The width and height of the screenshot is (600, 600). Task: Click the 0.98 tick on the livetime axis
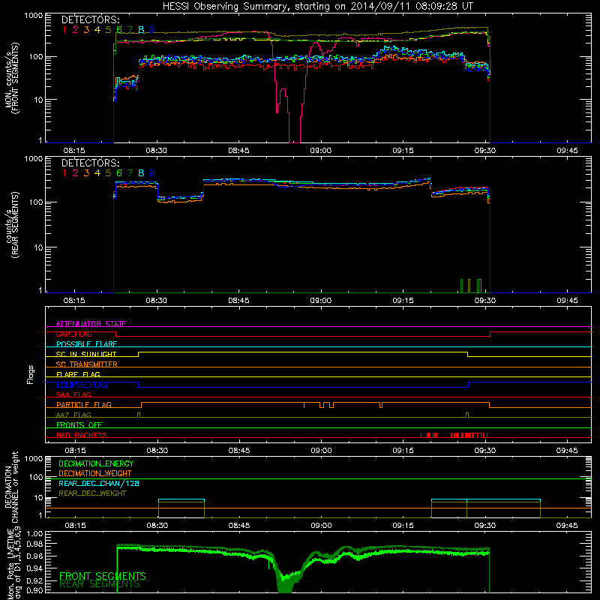34,544
